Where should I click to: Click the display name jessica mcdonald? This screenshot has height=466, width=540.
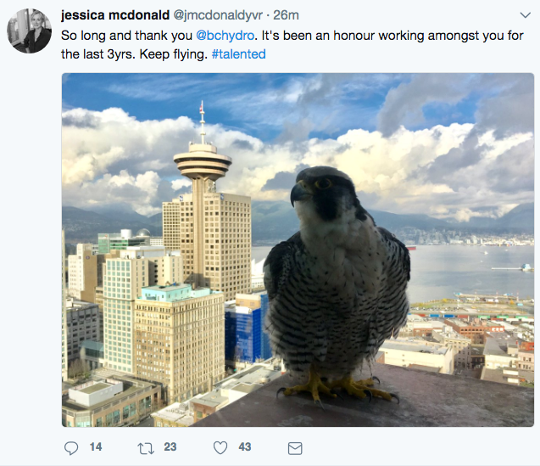coord(115,15)
